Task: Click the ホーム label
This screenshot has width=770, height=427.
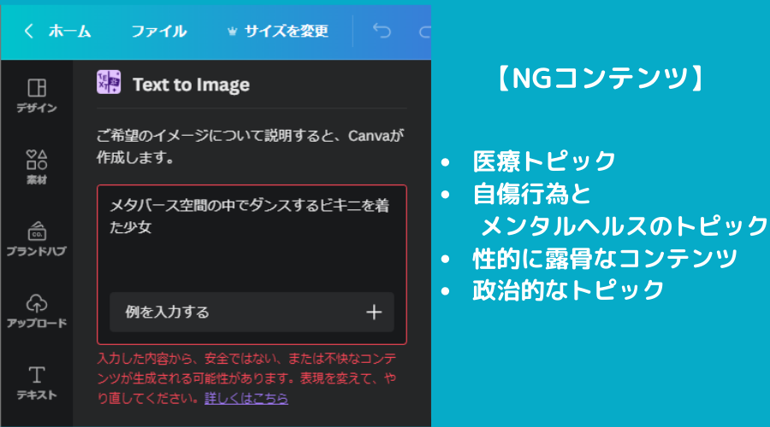Action: point(70,32)
